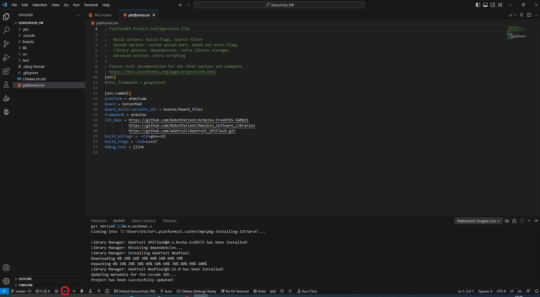Expand the boards folder in Explorer
Screen dimensions: 540x297
[28, 42]
